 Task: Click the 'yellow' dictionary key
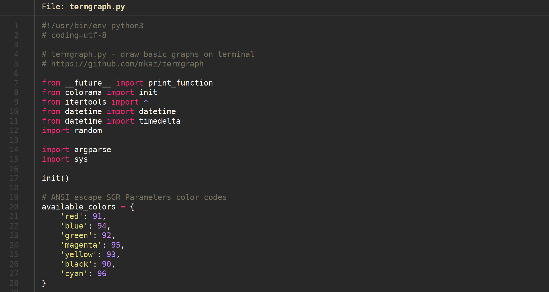click(x=78, y=254)
